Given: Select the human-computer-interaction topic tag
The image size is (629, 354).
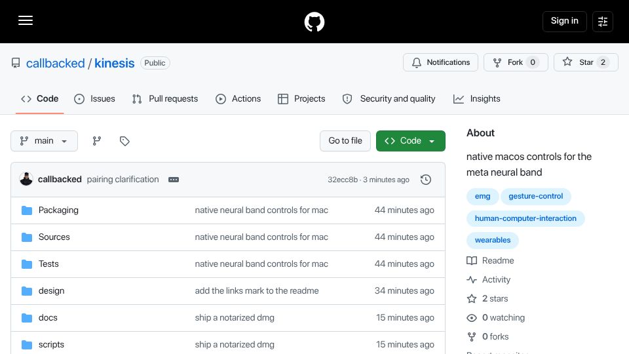Looking at the screenshot, I should [x=525, y=218].
